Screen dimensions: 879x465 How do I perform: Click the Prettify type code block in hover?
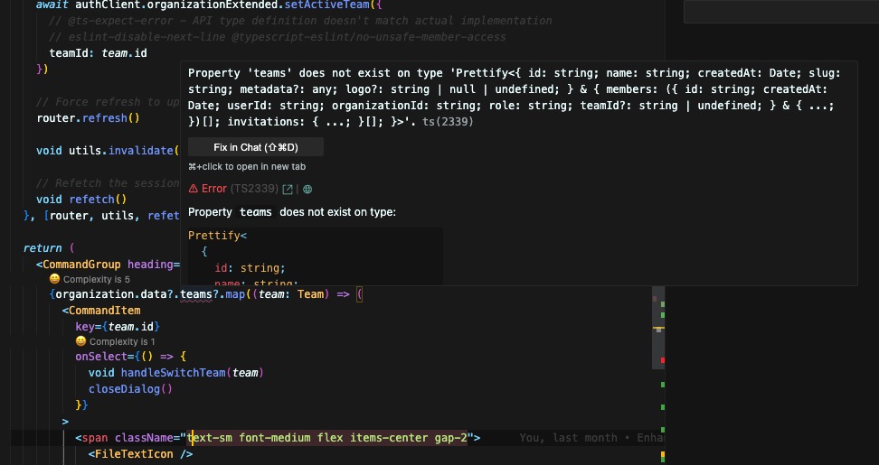[315, 256]
